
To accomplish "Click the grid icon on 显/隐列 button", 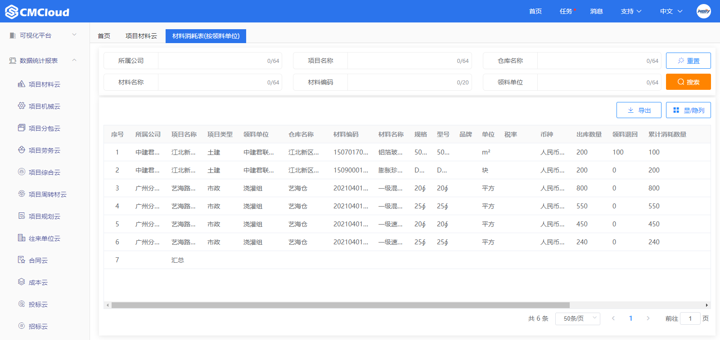I will [676, 110].
